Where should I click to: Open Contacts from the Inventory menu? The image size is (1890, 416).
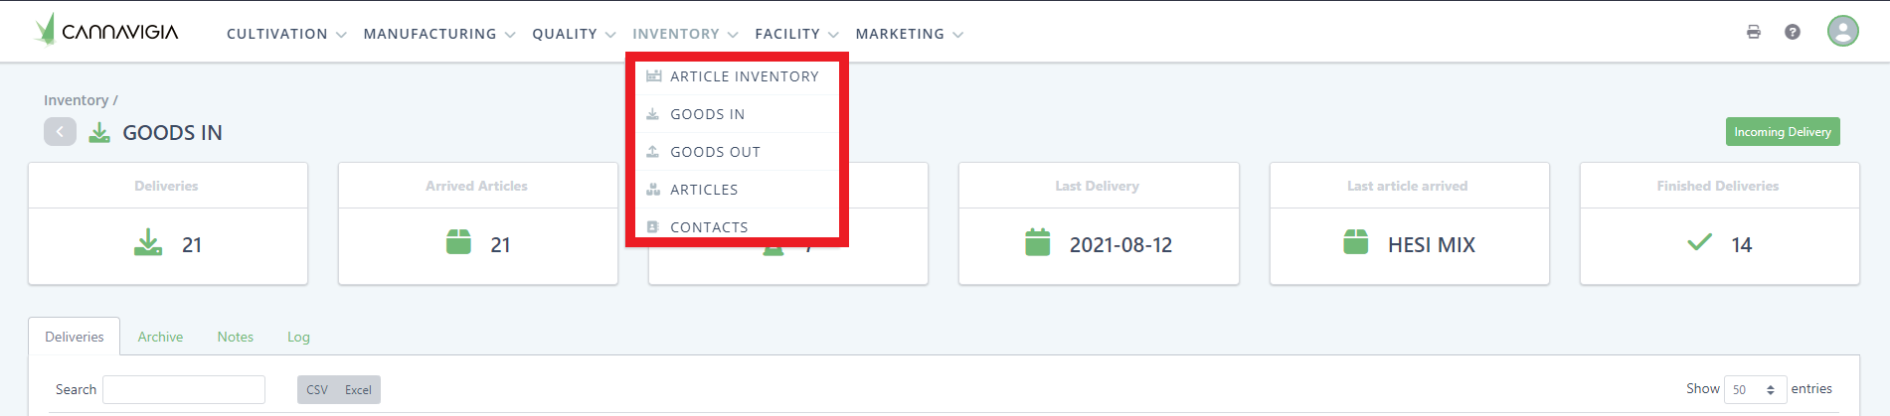coord(709,227)
